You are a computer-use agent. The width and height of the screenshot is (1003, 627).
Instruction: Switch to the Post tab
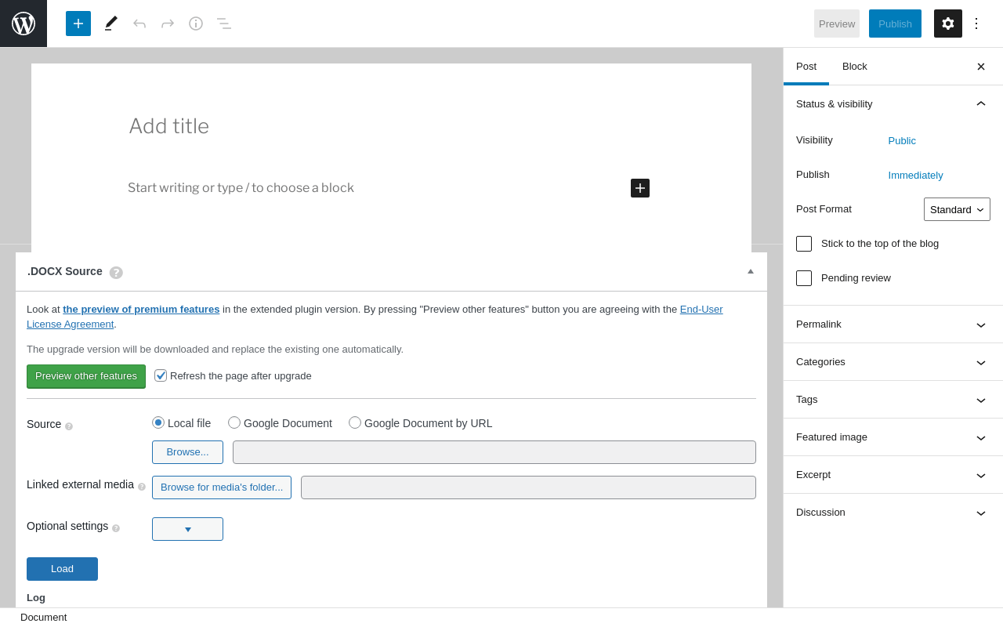806,67
